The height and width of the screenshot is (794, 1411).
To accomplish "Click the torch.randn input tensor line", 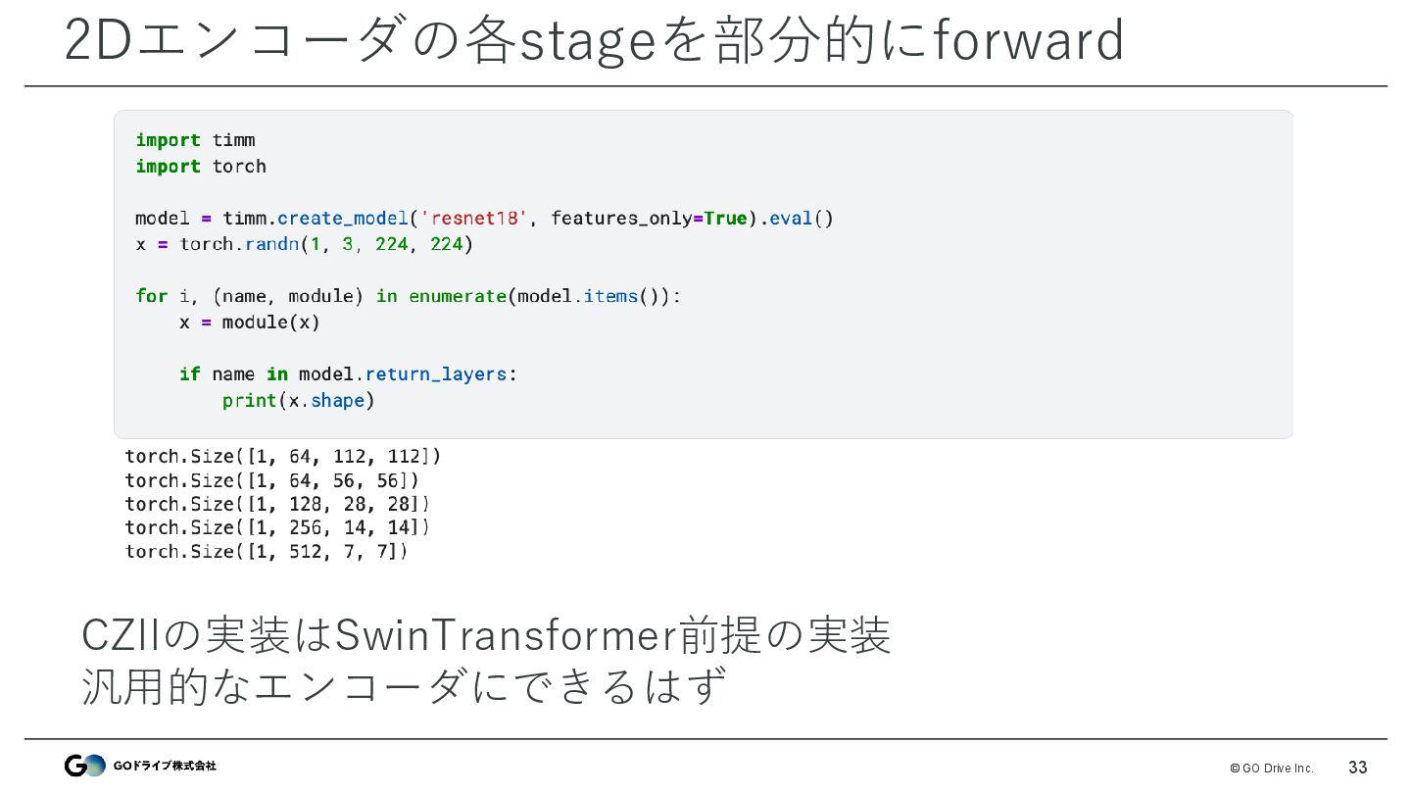I will click(305, 244).
